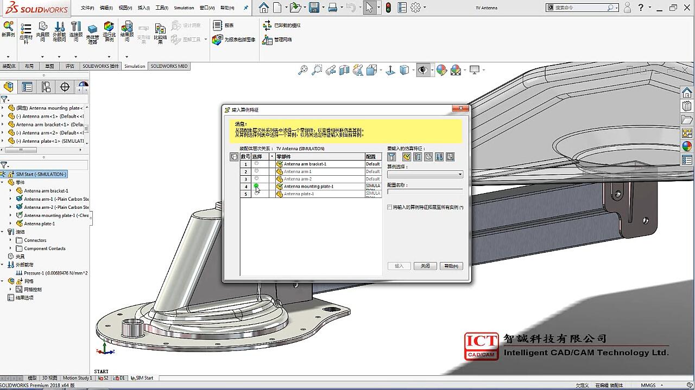Expand Component Contacts folder node
The height and width of the screenshot is (390, 695).
[10, 248]
